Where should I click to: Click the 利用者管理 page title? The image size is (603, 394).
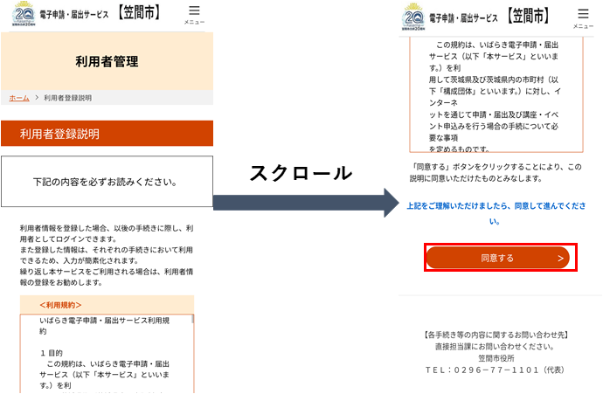click(107, 61)
